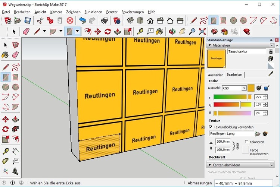Click the Axes tool in left toolbar
280x187 pixels.
tap(6, 171)
